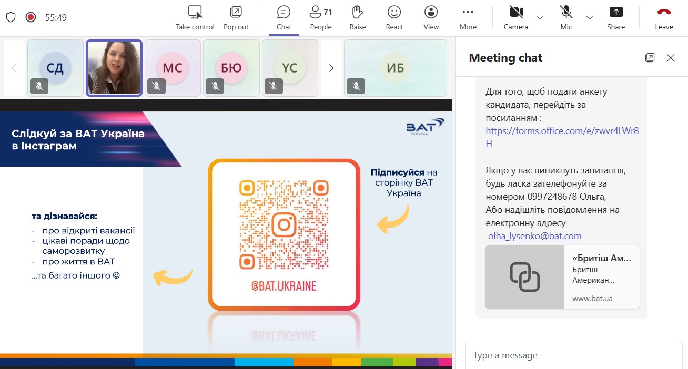Leave the meeting
688x369 pixels.
pos(664,17)
